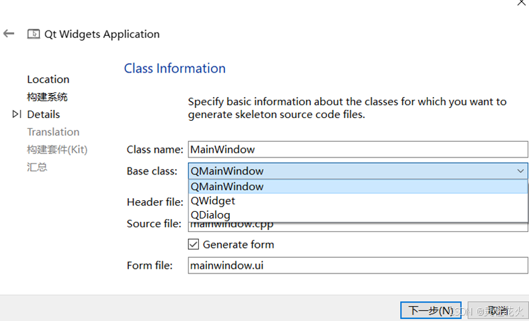The height and width of the screenshot is (321, 529).
Task: Go back with the left arrow icon
Action: [x=9, y=33]
